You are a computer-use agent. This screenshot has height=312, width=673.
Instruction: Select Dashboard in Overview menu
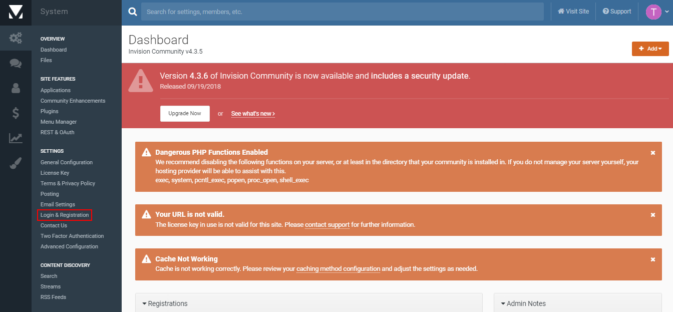click(54, 50)
